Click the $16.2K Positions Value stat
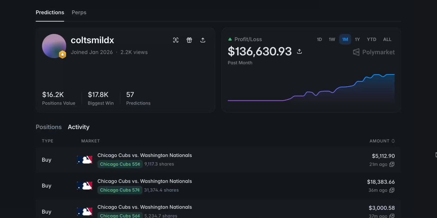Image resolution: width=437 pixels, height=218 pixels. point(59,98)
